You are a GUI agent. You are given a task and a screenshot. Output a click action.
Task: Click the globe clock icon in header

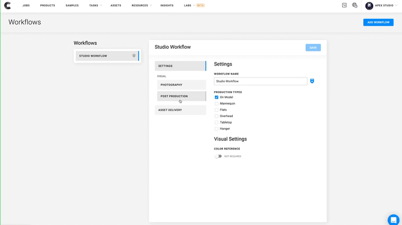click(x=355, y=5)
